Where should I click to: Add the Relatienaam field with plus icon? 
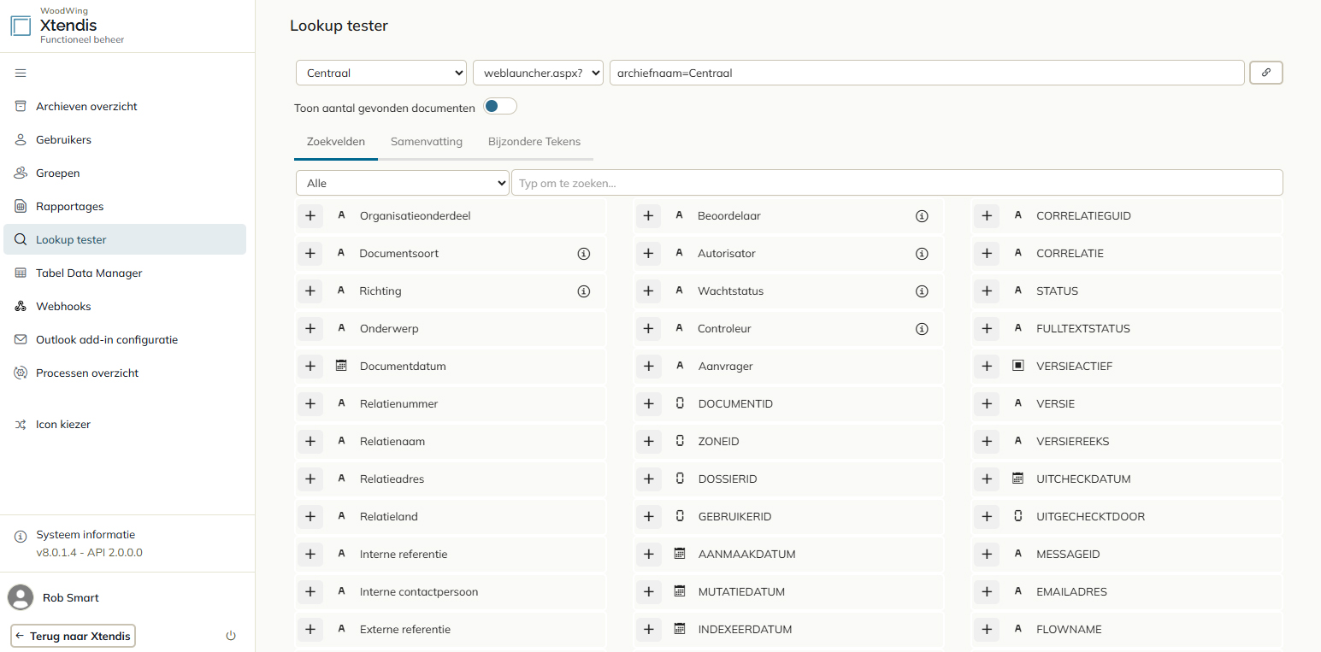point(310,442)
